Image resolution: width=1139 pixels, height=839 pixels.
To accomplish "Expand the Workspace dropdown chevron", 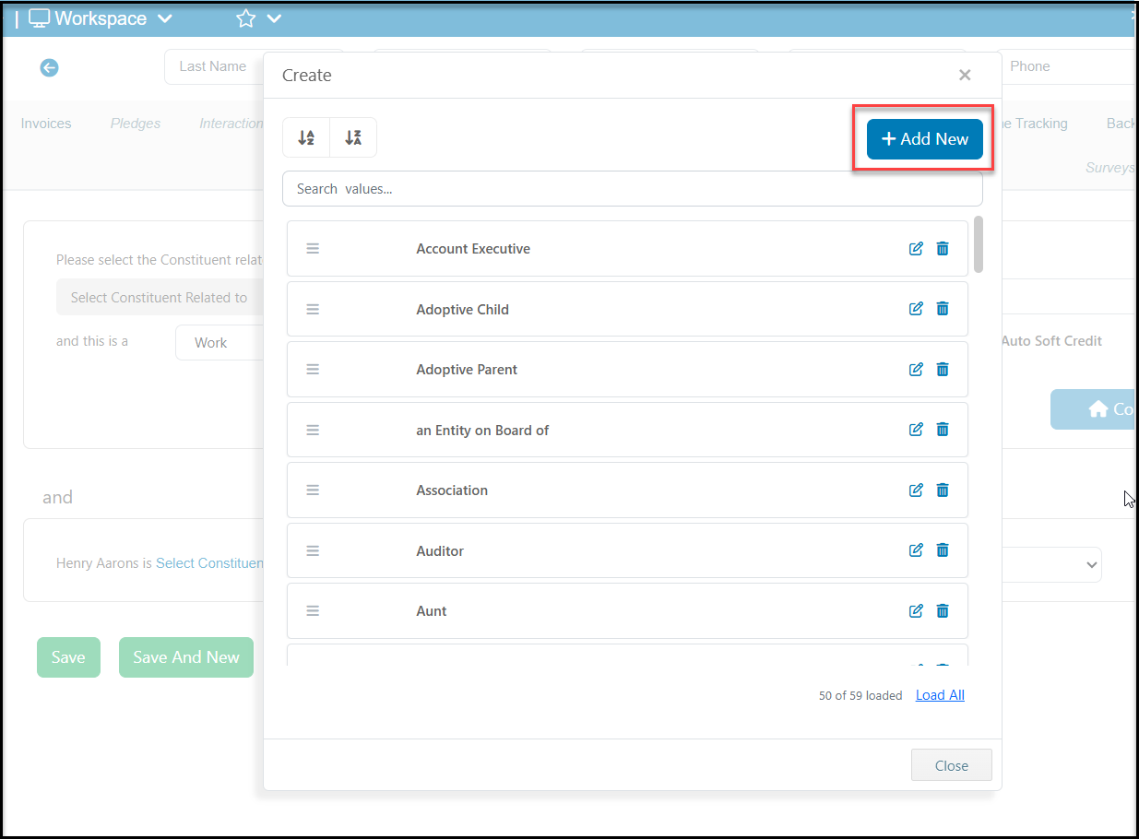I will click(x=165, y=18).
